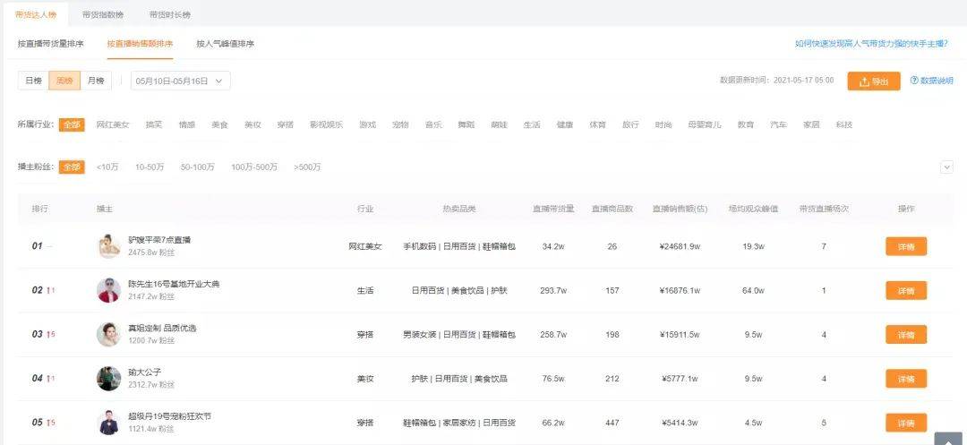Choose the 月榜 ranking period
Viewport: 967px width, 445px height.
(96, 81)
